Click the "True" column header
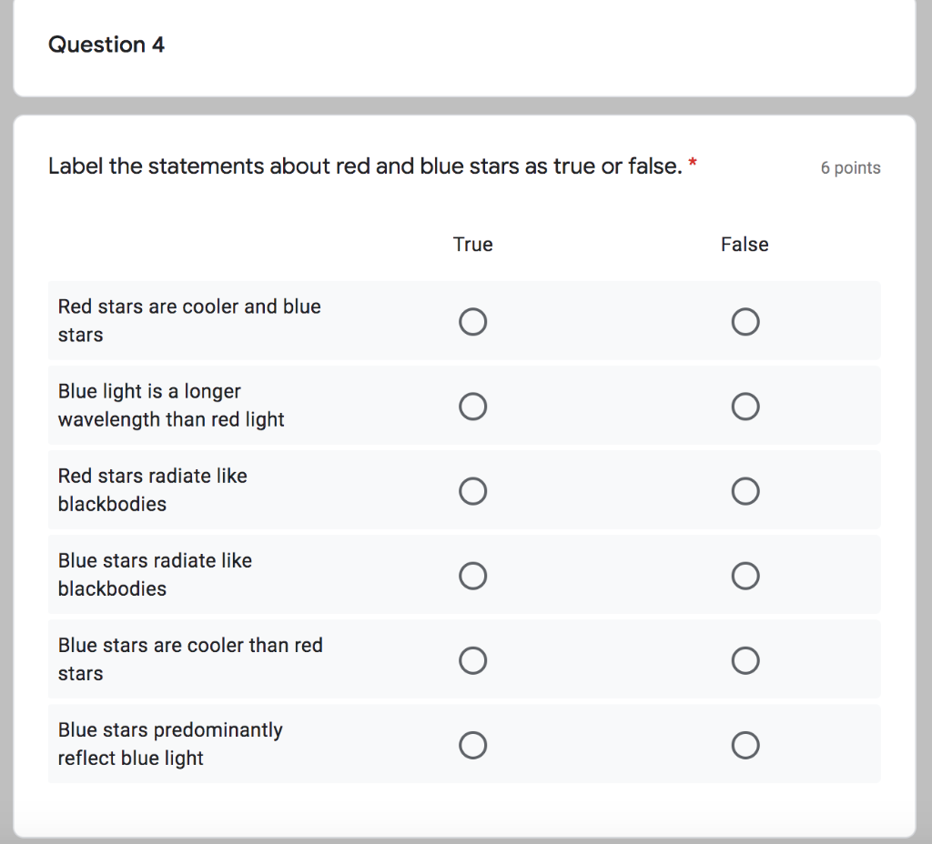The image size is (932, 844). click(472, 245)
